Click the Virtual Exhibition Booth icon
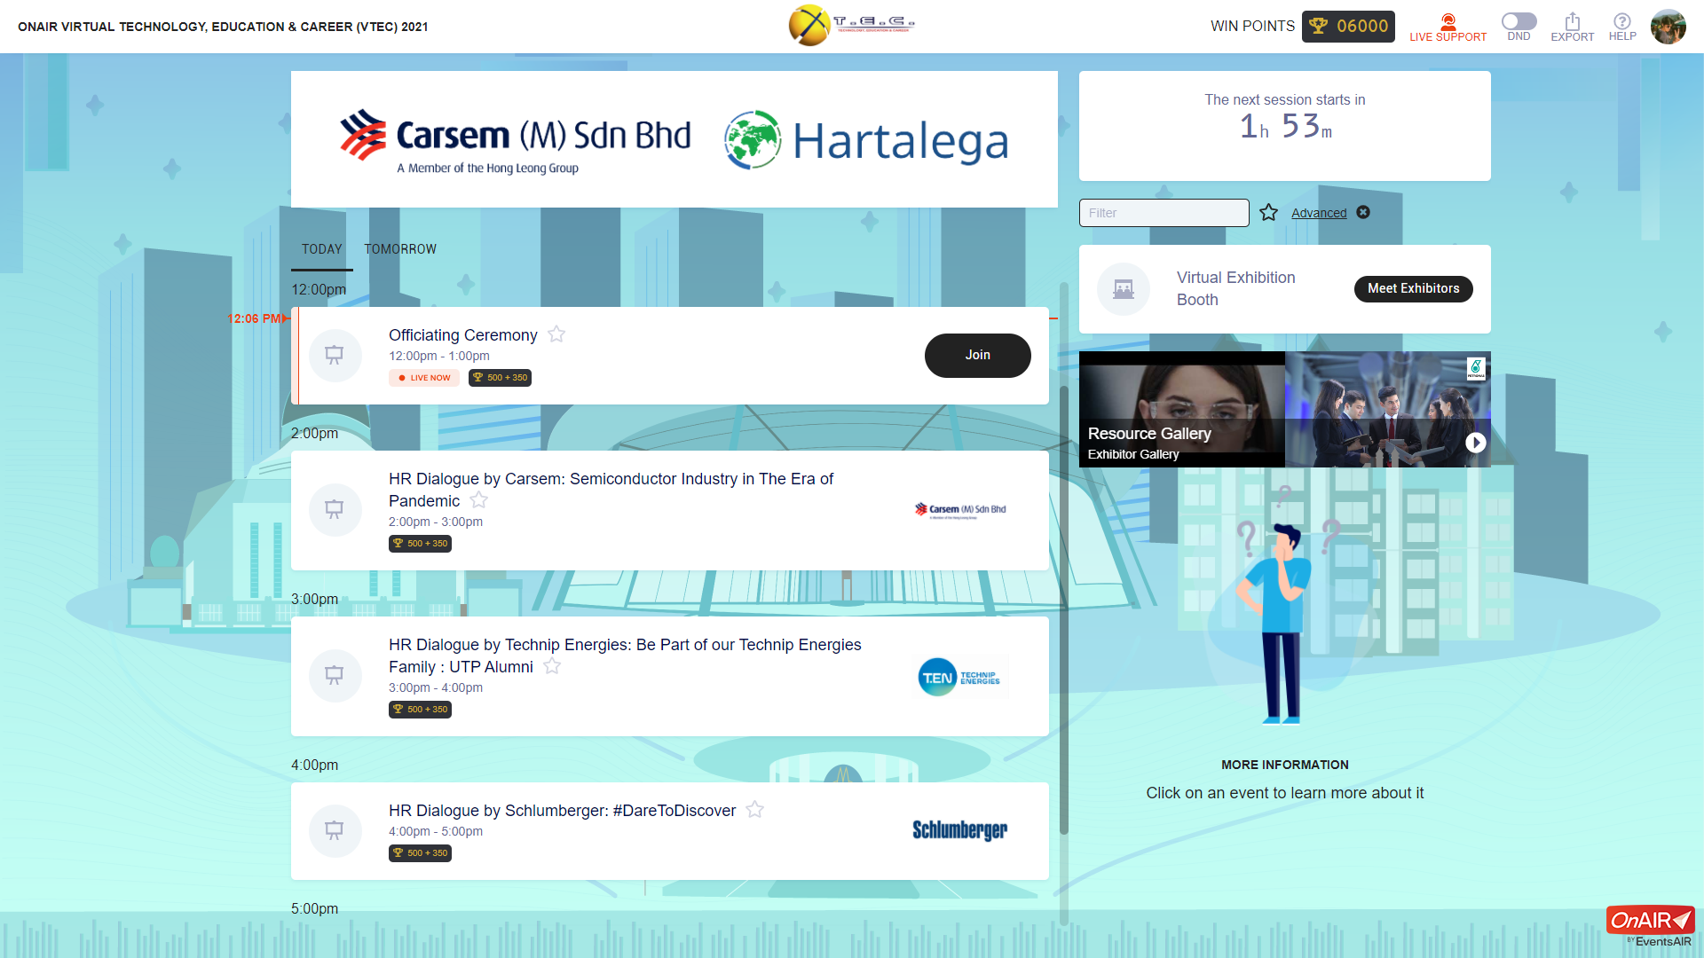Image resolution: width=1704 pixels, height=958 pixels. tap(1123, 288)
